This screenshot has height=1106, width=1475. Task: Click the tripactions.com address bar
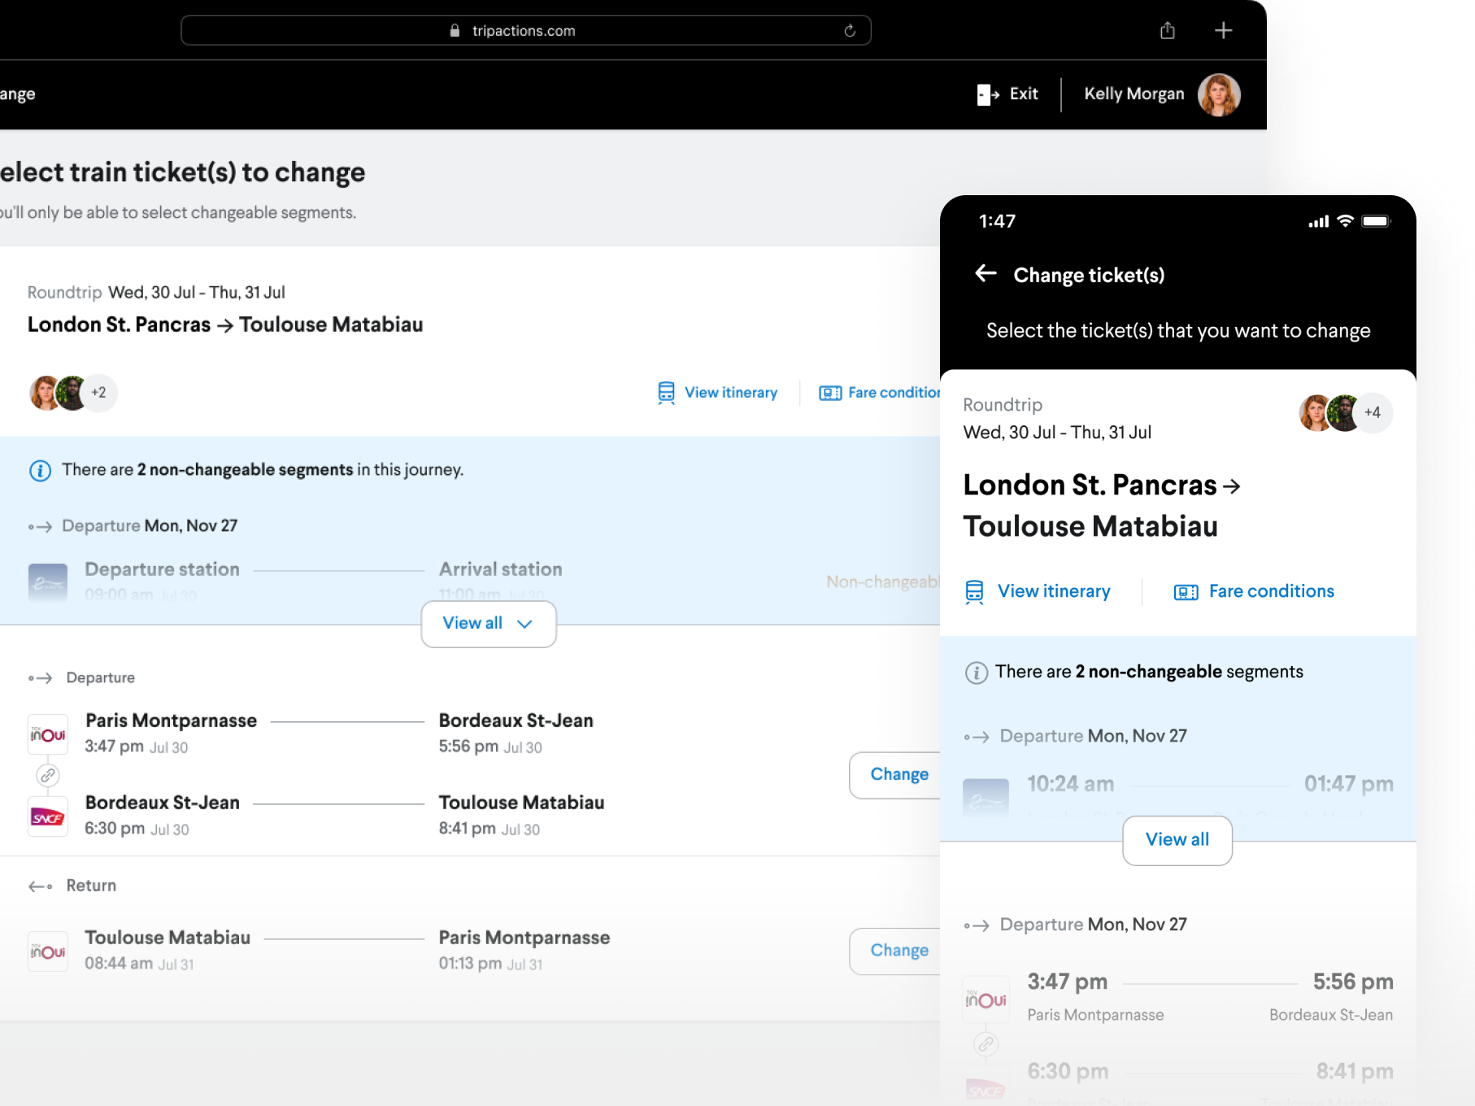point(524,31)
